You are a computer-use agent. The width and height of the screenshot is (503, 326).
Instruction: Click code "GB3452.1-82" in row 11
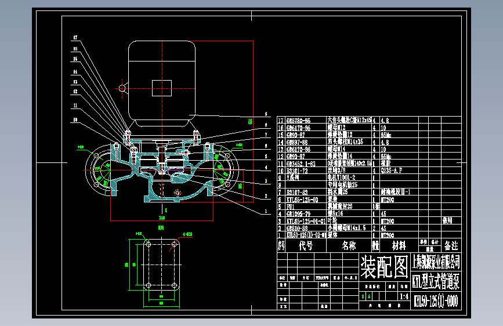[x=301, y=164]
